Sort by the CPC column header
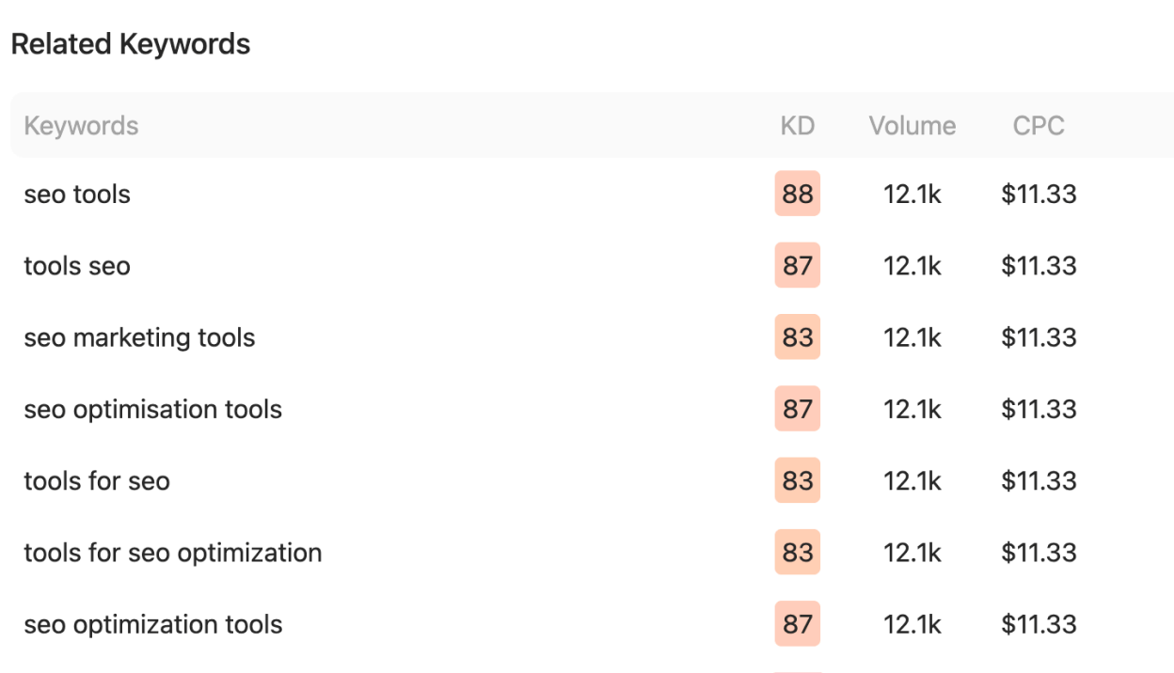This screenshot has width=1174, height=673. 1038,125
